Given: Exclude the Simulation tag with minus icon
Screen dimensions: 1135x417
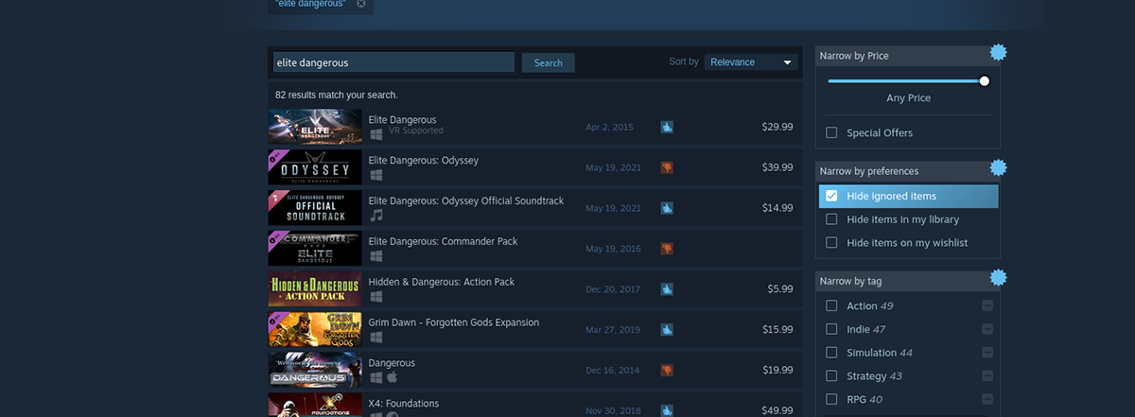Looking at the screenshot, I should click(x=987, y=353).
